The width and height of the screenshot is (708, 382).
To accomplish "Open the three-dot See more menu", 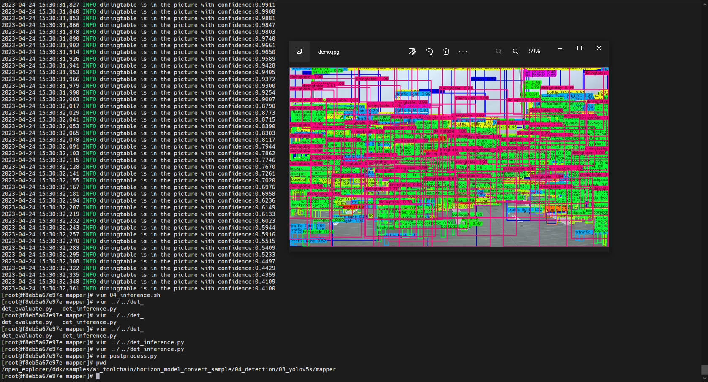I will (x=463, y=51).
